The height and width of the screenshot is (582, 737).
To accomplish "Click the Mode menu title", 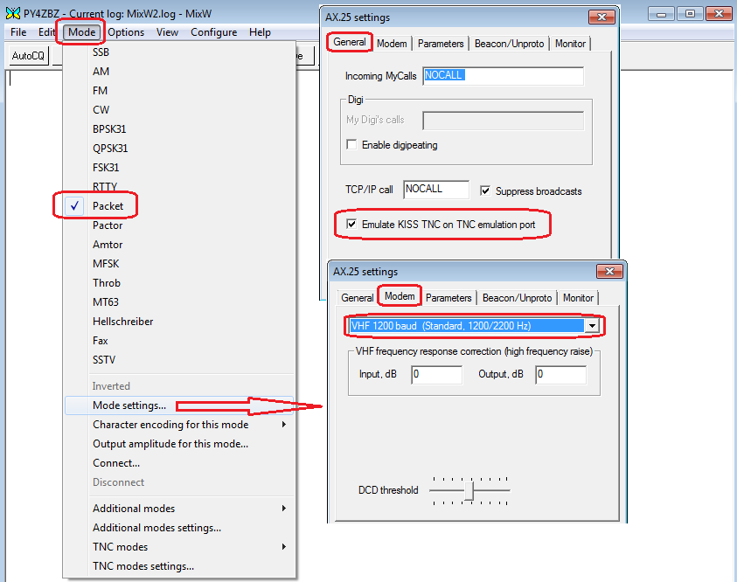I will coord(82,32).
